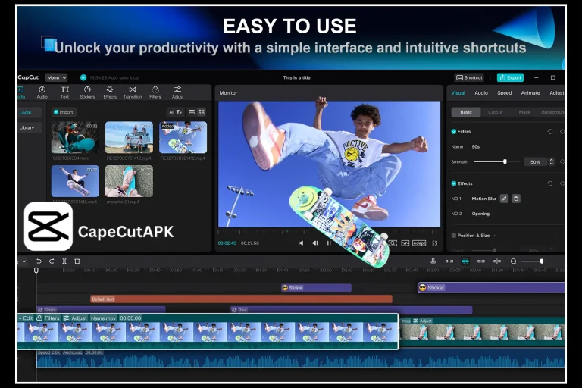Edit the Motion Blur effect pencil icon
This screenshot has width=582, height=388.
coord(504,199)
